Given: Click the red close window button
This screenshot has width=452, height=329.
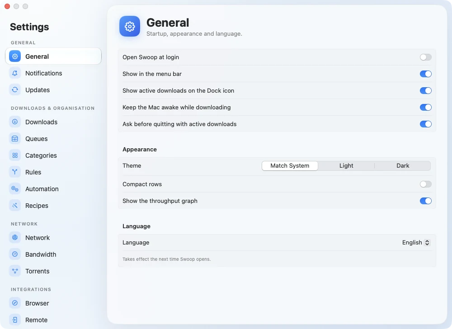Looking at the screenshot, I should [7, 6].
